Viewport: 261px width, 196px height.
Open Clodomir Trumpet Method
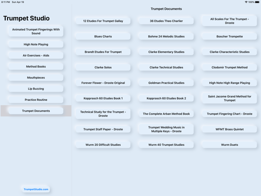pos(229,67)
